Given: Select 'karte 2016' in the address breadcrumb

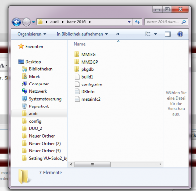Looking at the screenshot, I should [x=76, y=22].
